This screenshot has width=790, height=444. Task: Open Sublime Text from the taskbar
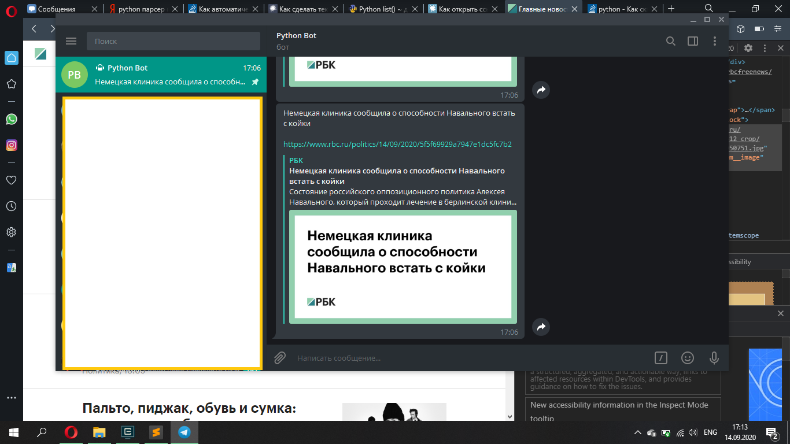coord(156,432)
